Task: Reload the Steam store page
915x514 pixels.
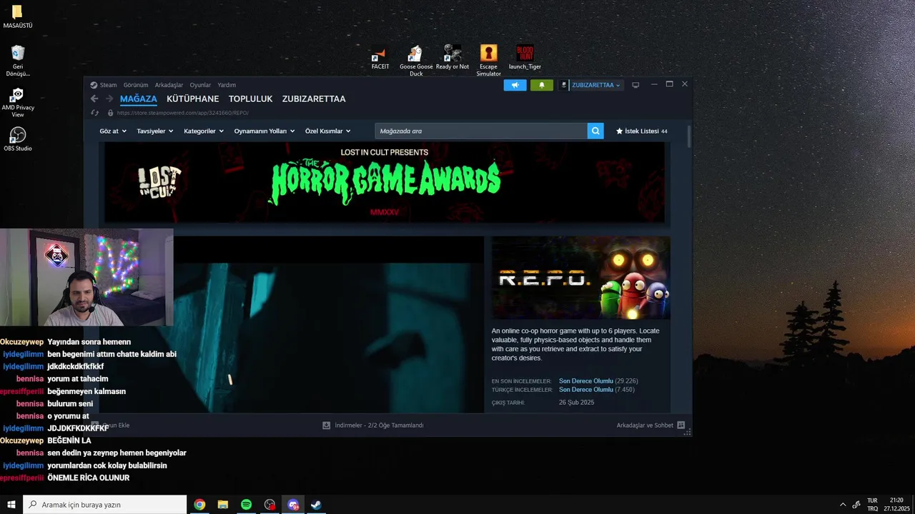Action: [94, 113]
